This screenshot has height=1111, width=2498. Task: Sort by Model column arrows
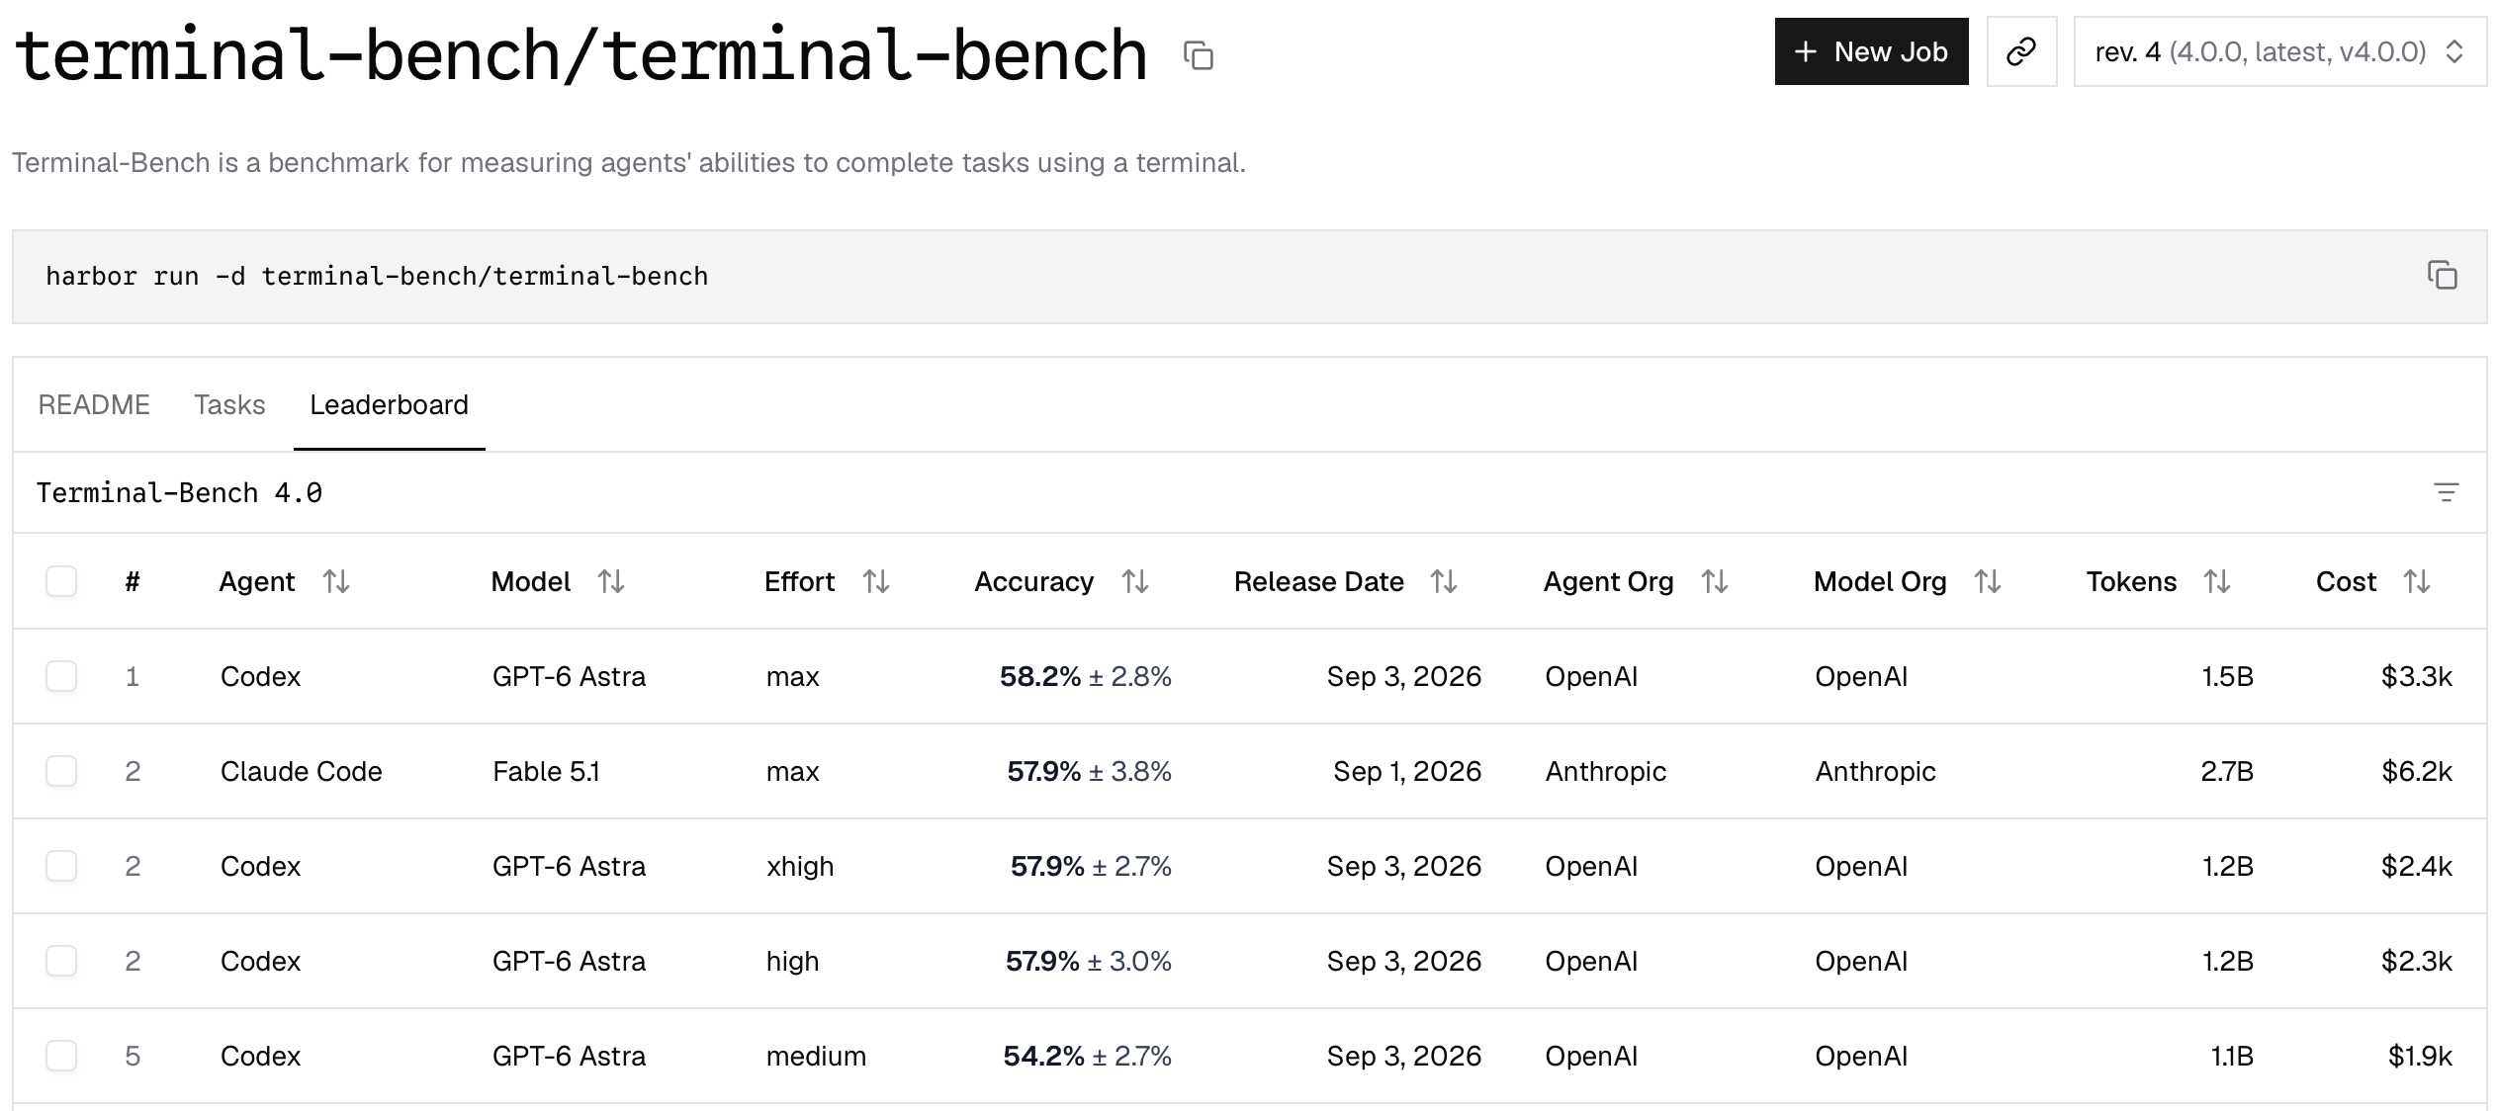(x=611, y=581)
